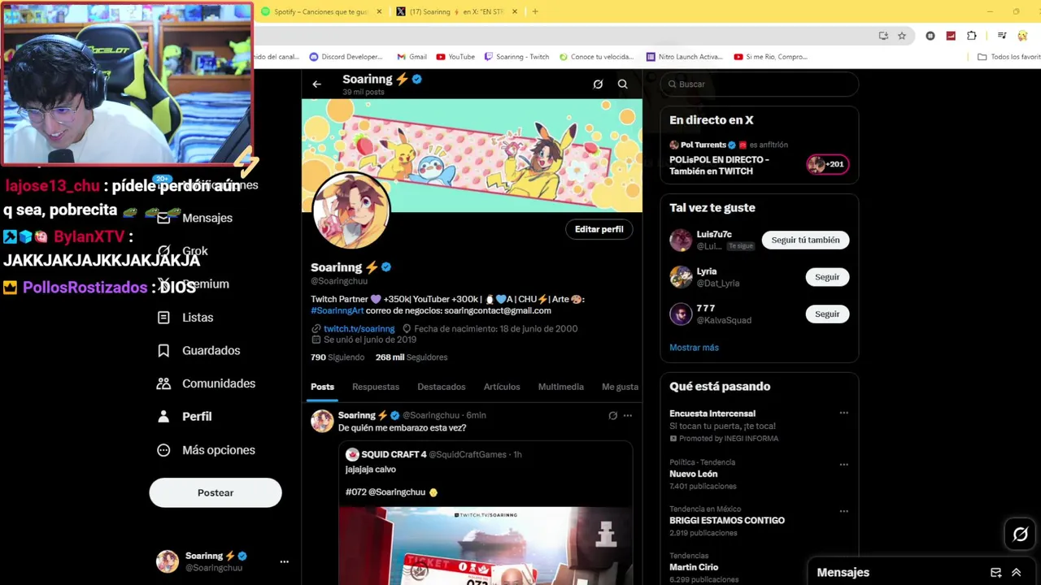The image size is (1041, 585).
Task: Follow Lyria with the Seguir button
Action: (827, 277)
